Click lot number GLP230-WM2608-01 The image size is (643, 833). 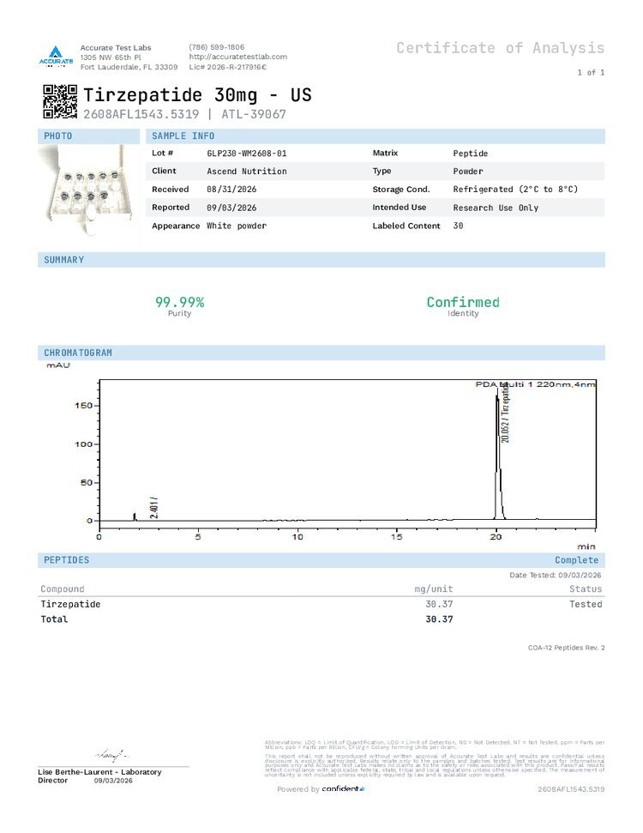246,153
